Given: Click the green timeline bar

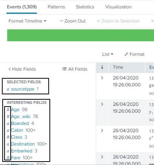Looking at the screenshot, I should click(x=81, y=35).
